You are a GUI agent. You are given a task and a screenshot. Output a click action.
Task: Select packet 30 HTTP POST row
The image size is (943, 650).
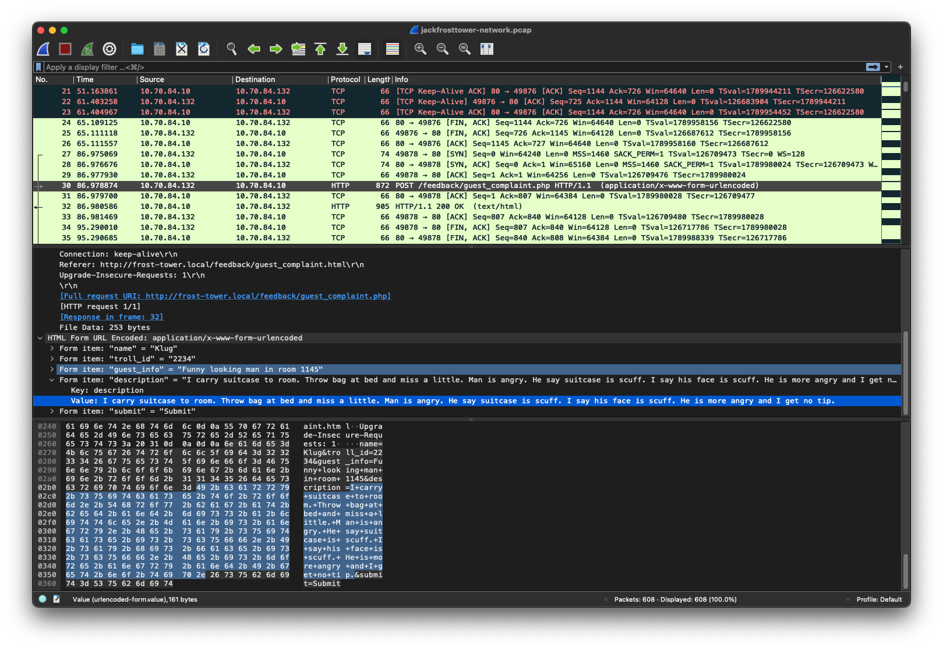457,186
